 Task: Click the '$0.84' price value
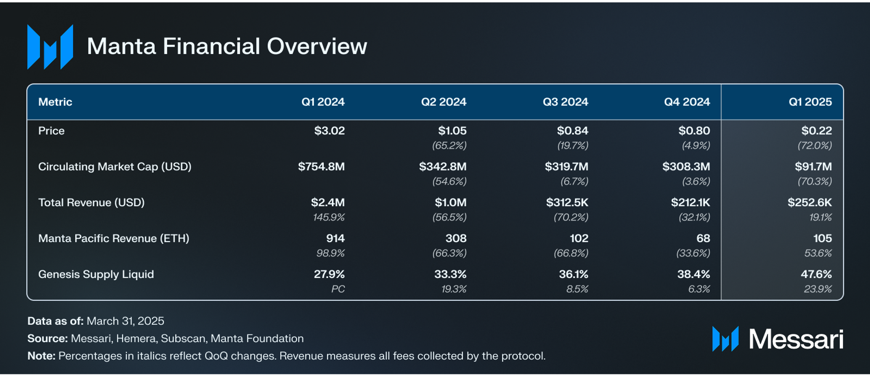[573, 131]
